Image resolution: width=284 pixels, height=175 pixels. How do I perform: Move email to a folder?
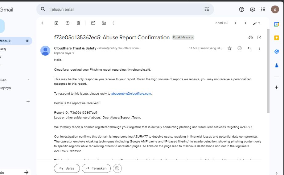tap(104, 23)
